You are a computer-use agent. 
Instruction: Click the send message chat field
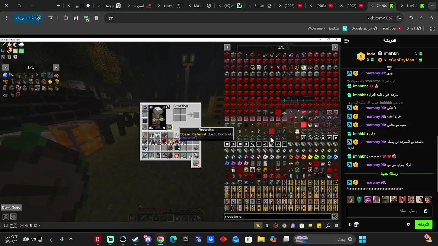tap(389, 211)
